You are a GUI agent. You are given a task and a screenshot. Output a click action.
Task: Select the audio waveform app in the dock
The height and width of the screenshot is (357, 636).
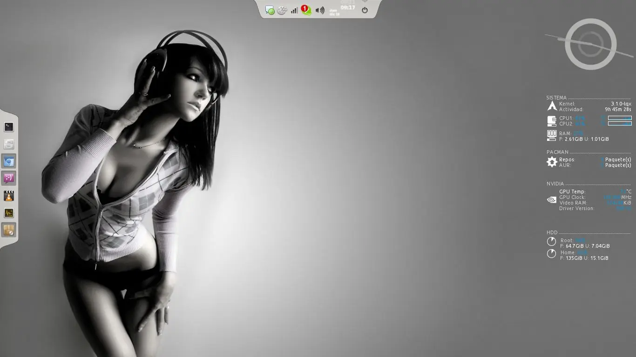(8, 213)
